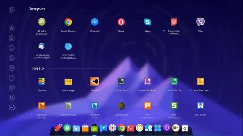Open LibreOffice Base
243x136 pixels.
coord(148,81)
